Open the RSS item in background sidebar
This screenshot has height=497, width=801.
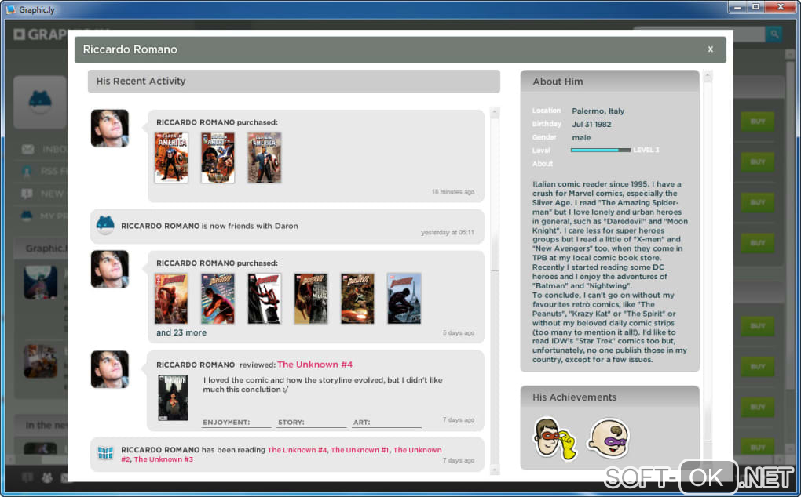click(x=45, y=171)
